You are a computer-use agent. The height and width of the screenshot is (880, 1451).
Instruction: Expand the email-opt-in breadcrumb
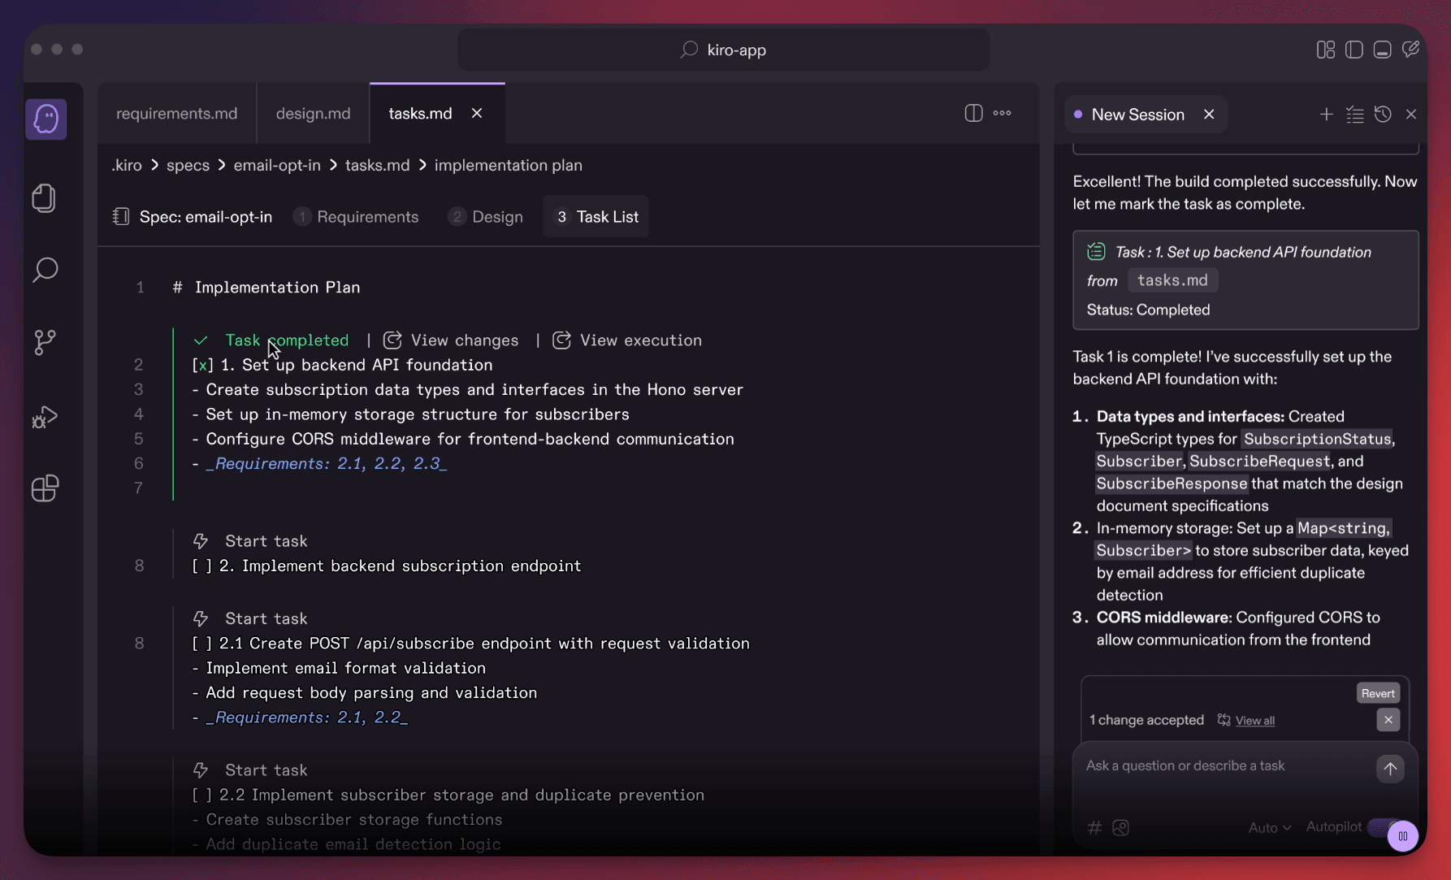click(x=276, y=165)
